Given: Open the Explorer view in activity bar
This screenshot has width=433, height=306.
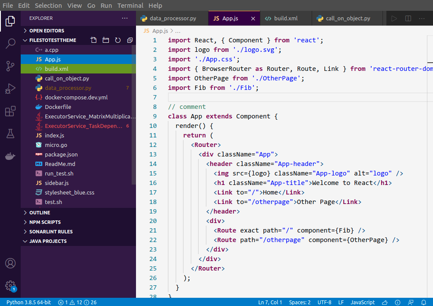Looking at the screenshot, I should pos(10,21).
